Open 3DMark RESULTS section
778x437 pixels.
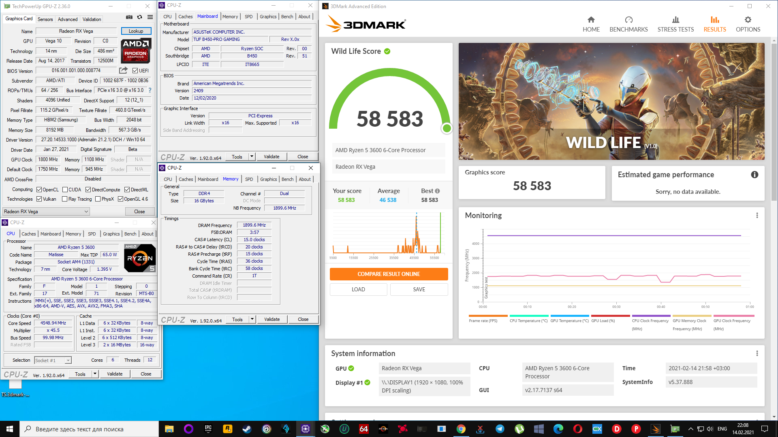click(715, 24)
